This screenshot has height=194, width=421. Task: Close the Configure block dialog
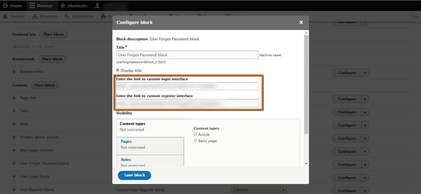coord(301,22)
